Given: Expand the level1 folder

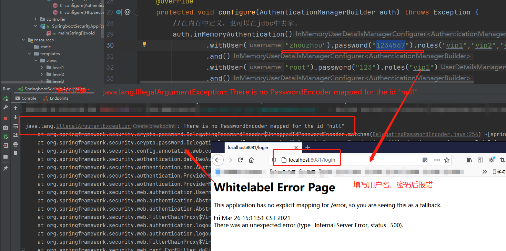Looking at the screenshot, I should click(x=42, y=68).
